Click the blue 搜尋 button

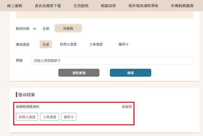[x=131, y=73]
